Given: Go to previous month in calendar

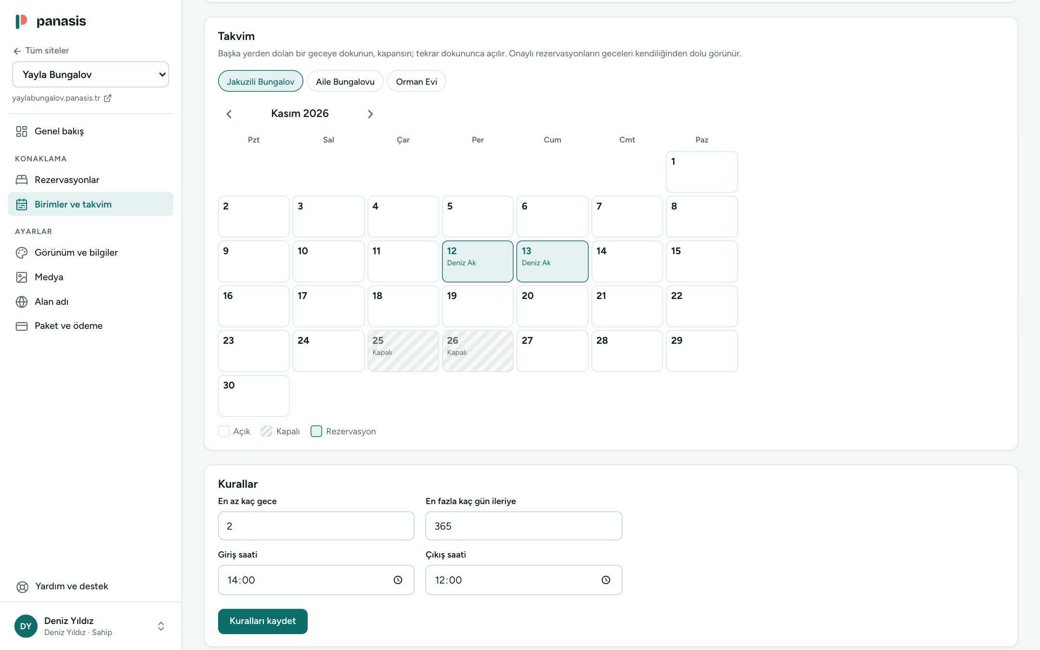Looking at the screenshot, I should click(229, 114).
